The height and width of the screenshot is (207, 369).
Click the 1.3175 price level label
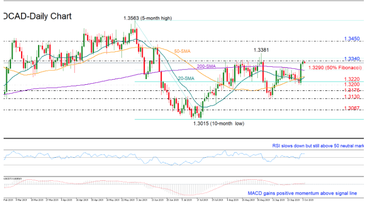click(352, 90)
